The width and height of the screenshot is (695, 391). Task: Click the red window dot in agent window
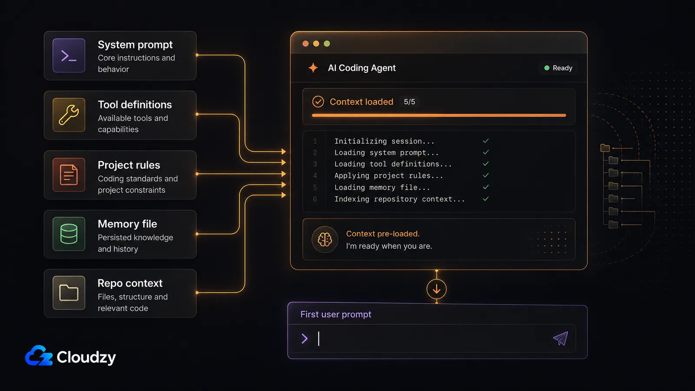coord(305,43)
